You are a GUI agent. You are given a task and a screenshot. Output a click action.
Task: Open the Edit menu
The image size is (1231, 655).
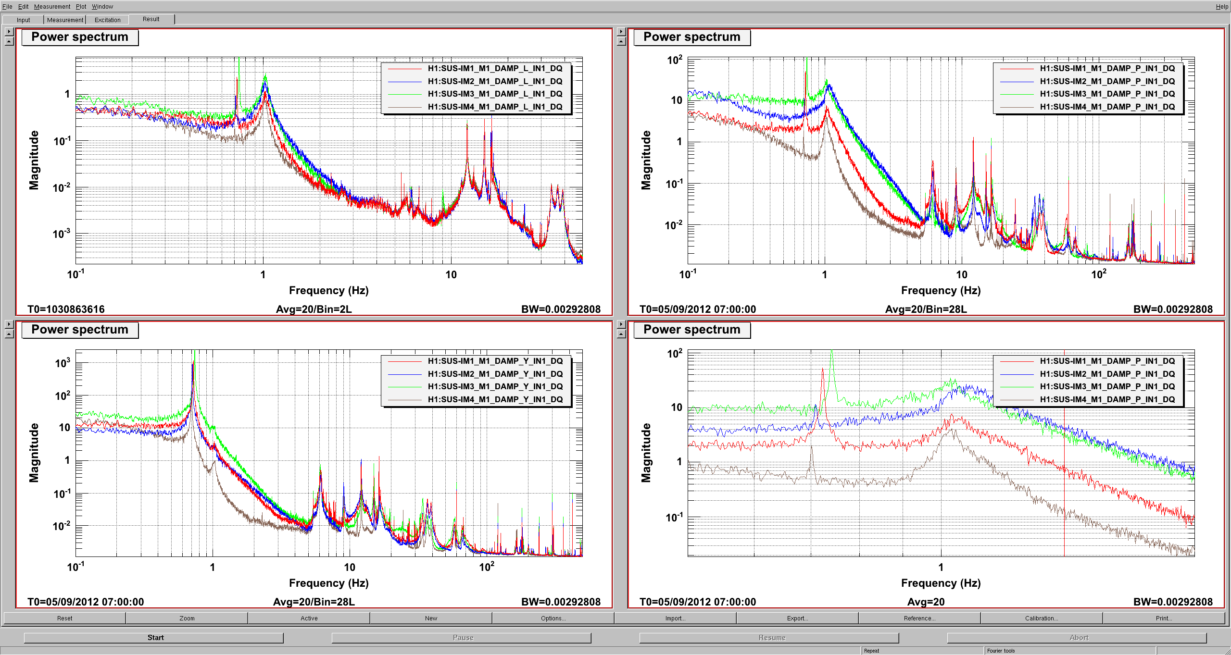[x=23, y=6]
